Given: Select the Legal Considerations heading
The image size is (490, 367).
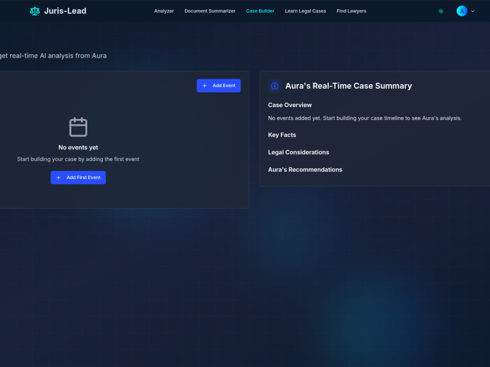Looking at the screenshot, I should pyautogui.click(x=298, y=152).
